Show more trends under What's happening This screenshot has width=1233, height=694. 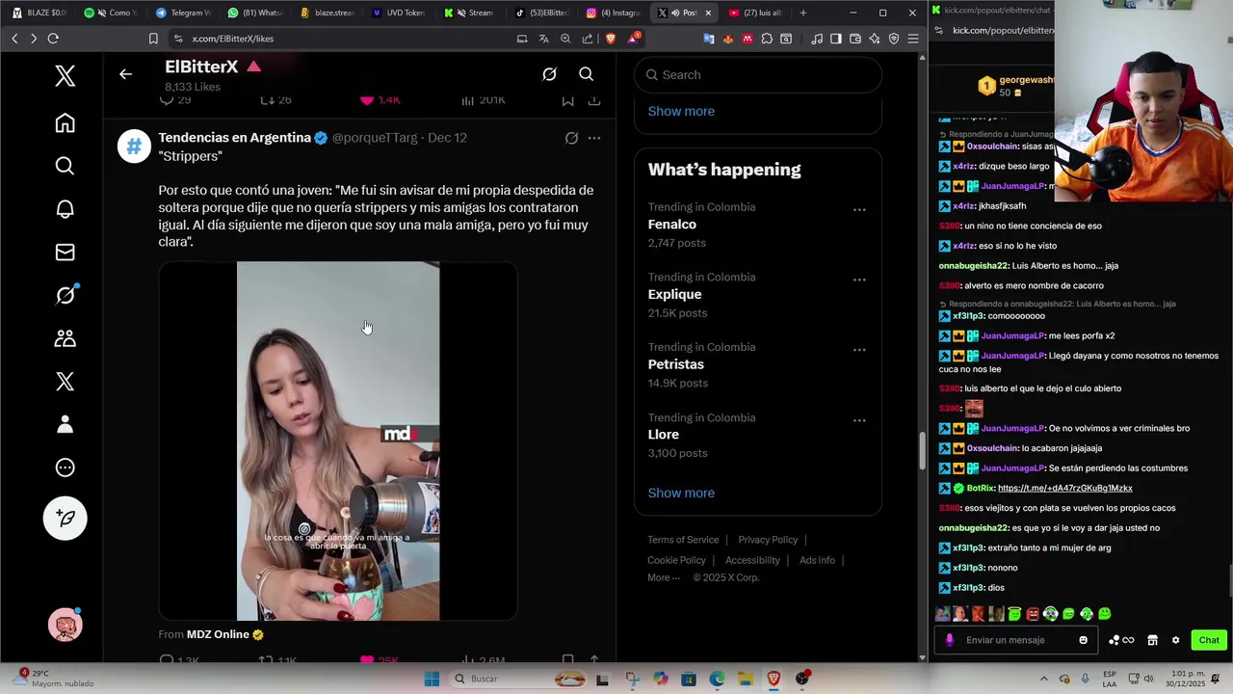pos(681,493)
